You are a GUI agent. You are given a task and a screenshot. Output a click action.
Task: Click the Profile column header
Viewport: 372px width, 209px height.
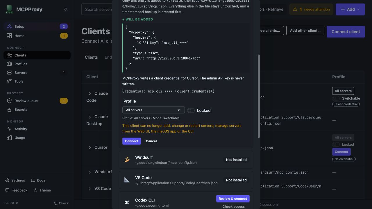coord(339,77)
